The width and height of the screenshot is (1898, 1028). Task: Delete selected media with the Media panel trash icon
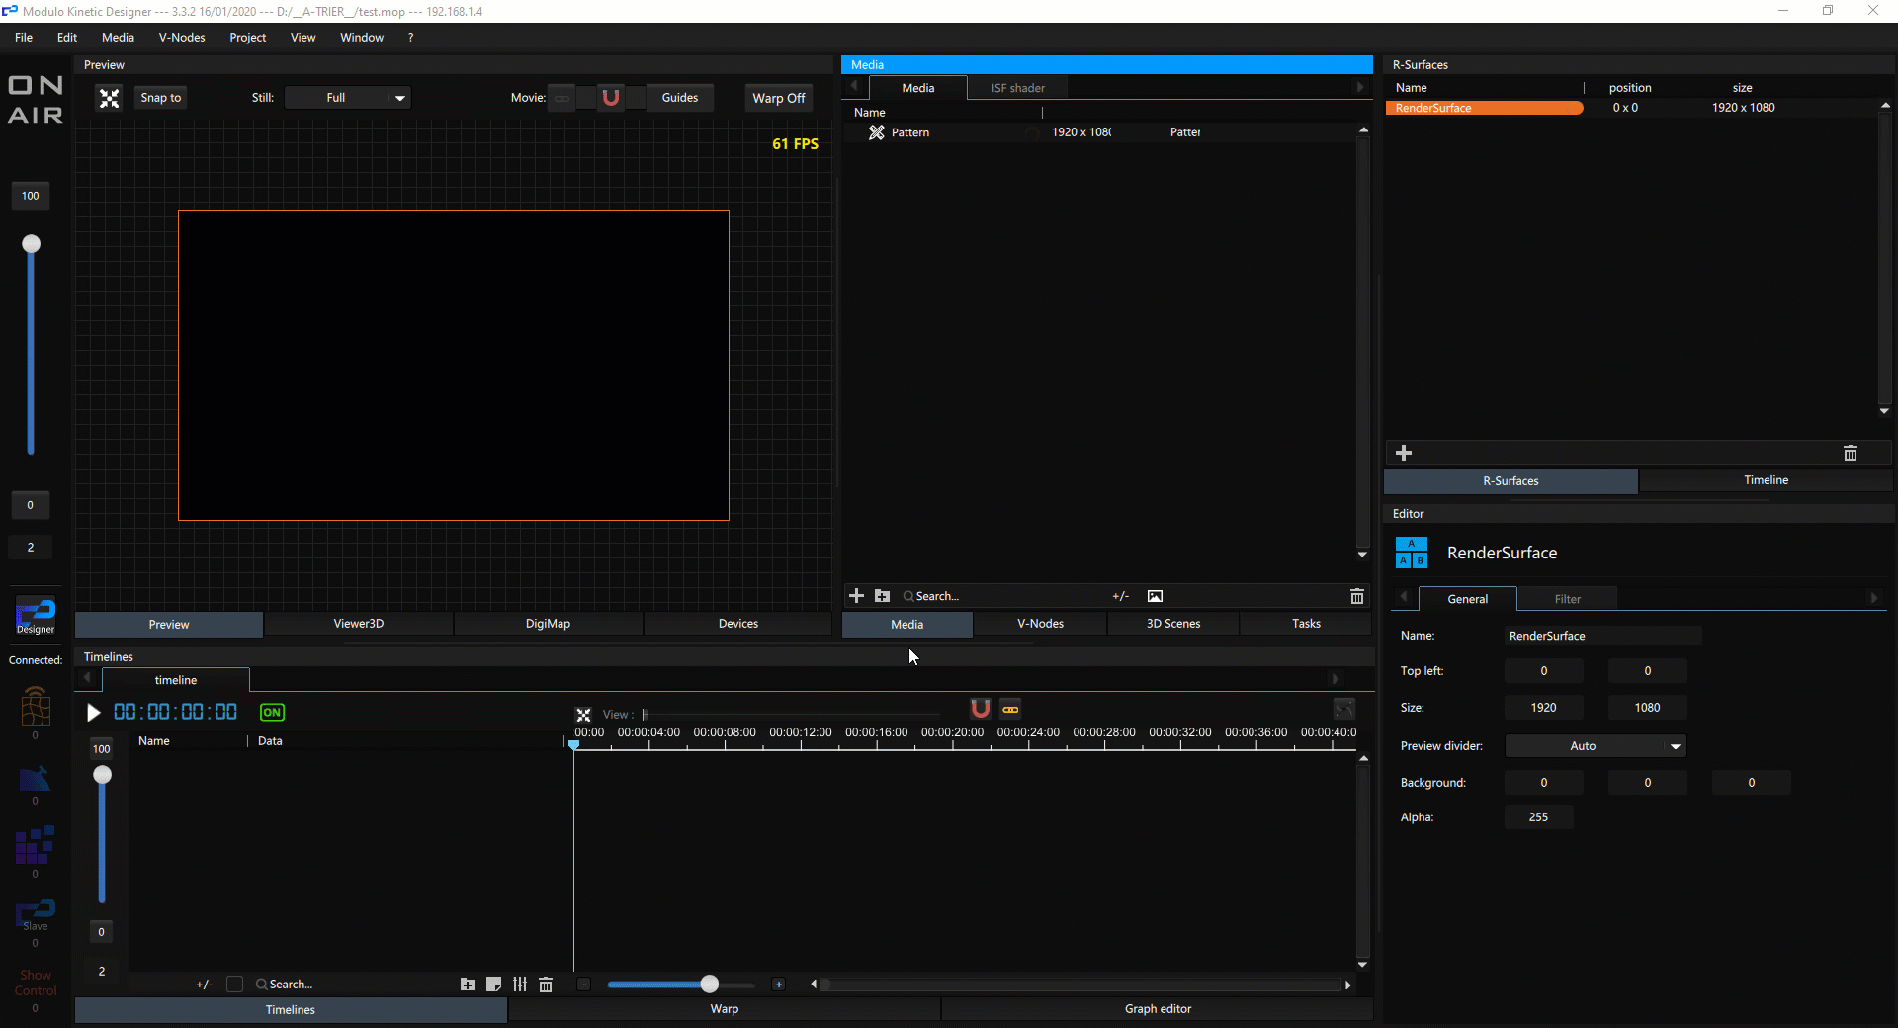click(x=1356, y=596)
